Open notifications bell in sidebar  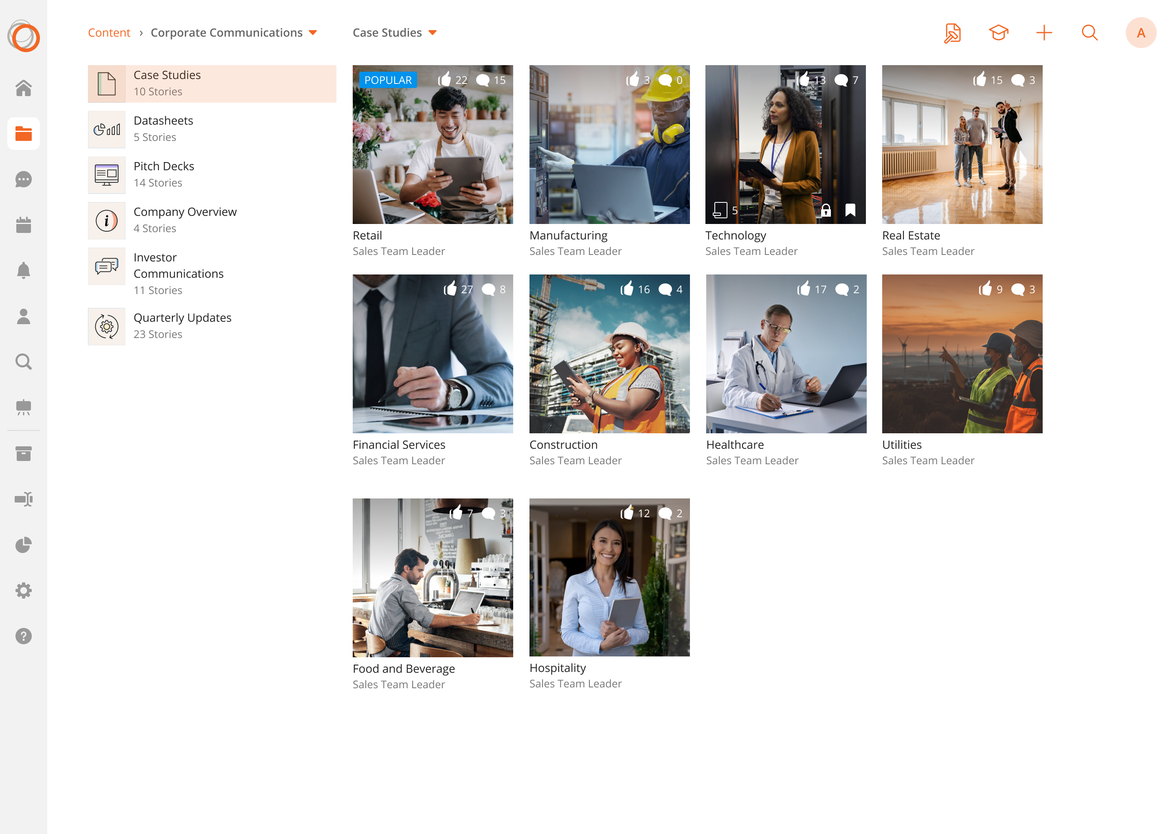23,271
